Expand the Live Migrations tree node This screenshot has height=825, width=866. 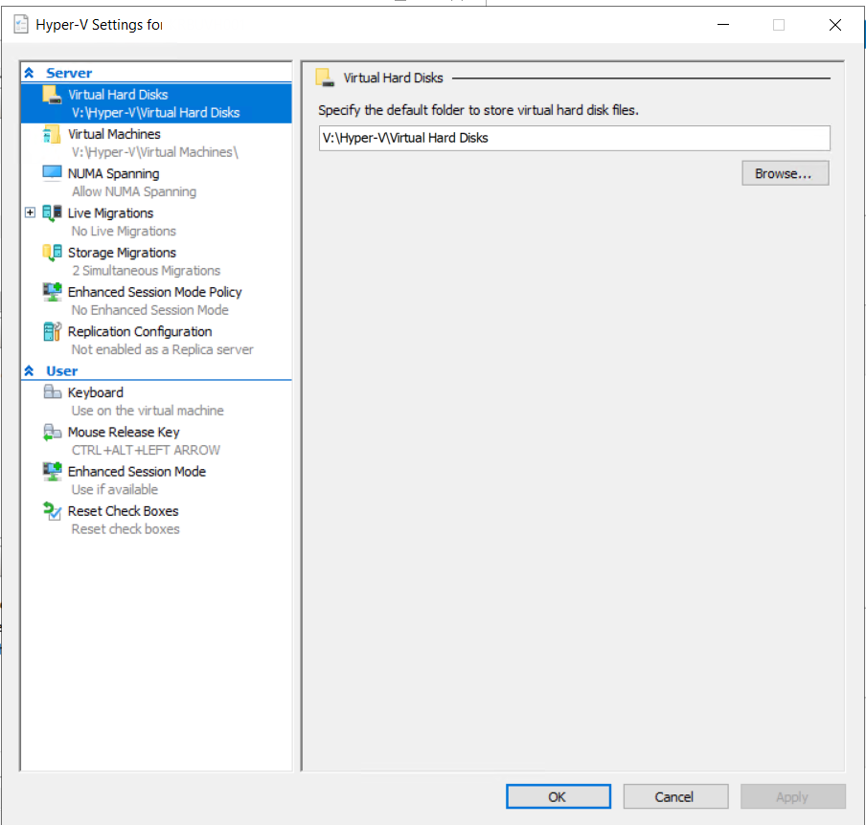pyautogui.click(x=30, y=212)
